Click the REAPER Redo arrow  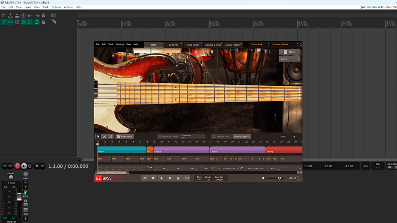pos(37,15)
